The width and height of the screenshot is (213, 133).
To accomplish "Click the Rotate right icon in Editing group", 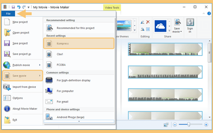I will (x=142, y=29).
